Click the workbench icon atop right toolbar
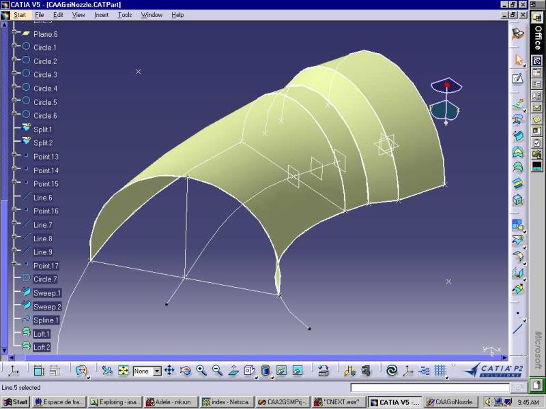The height and width of the screenshot is (409, 546). pyautogui.click(x=518, y=33)
